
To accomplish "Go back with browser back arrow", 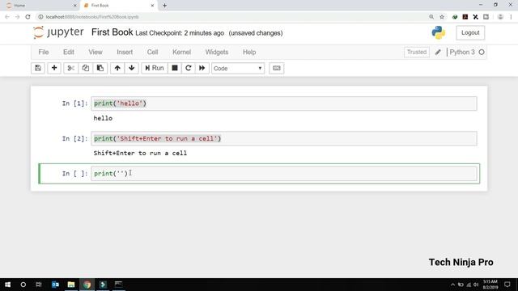I will coord(7,17).
